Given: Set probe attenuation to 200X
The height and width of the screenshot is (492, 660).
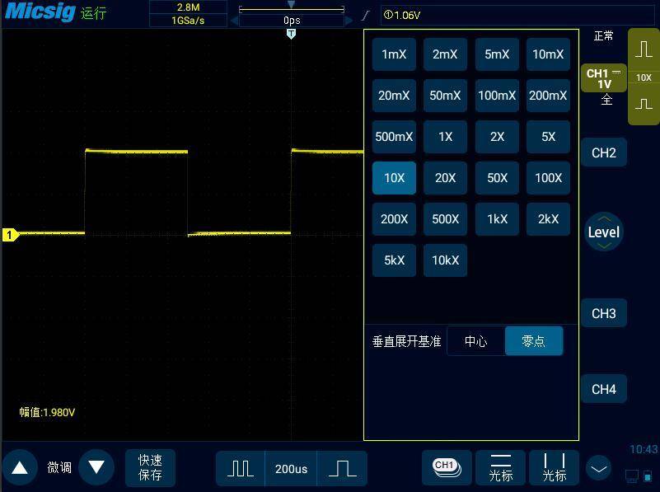Looking at the screenshot, I should coord(394,219).
